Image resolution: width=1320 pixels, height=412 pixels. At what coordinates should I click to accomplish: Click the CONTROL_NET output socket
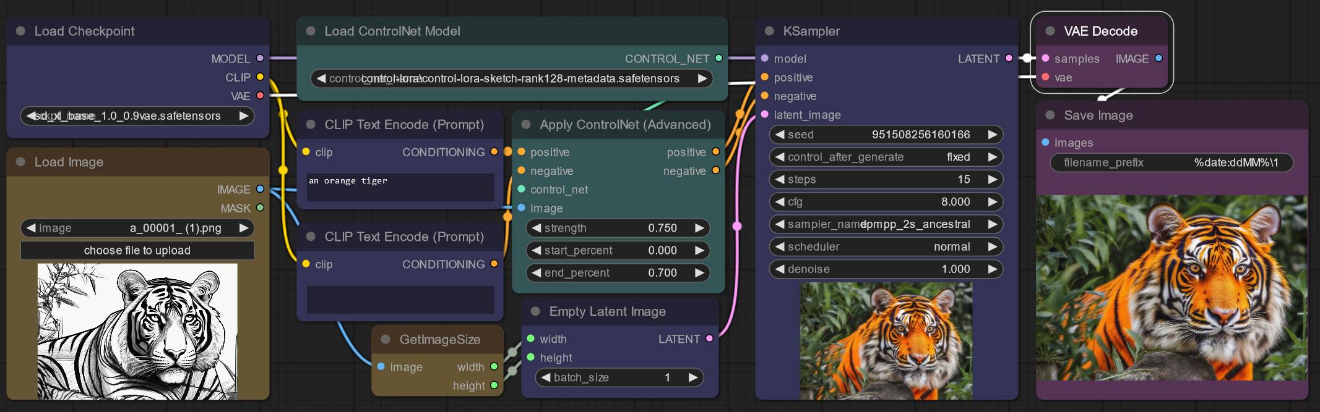(718, 58)
